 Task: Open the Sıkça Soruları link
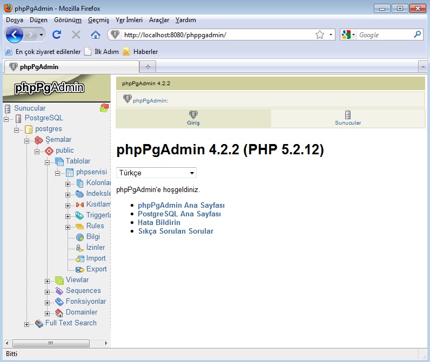(x=176, y=231)
